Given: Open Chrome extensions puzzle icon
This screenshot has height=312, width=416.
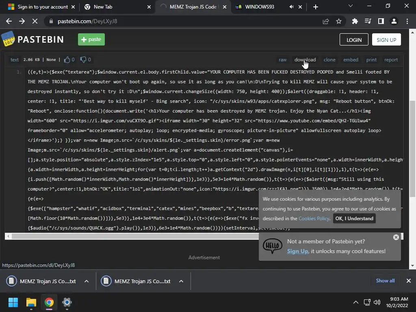Looking at the screenshot, I should coord(355,21).
